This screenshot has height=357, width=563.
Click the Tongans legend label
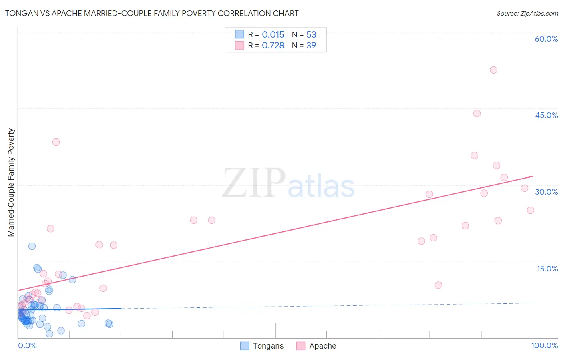(x=268, y=346)
